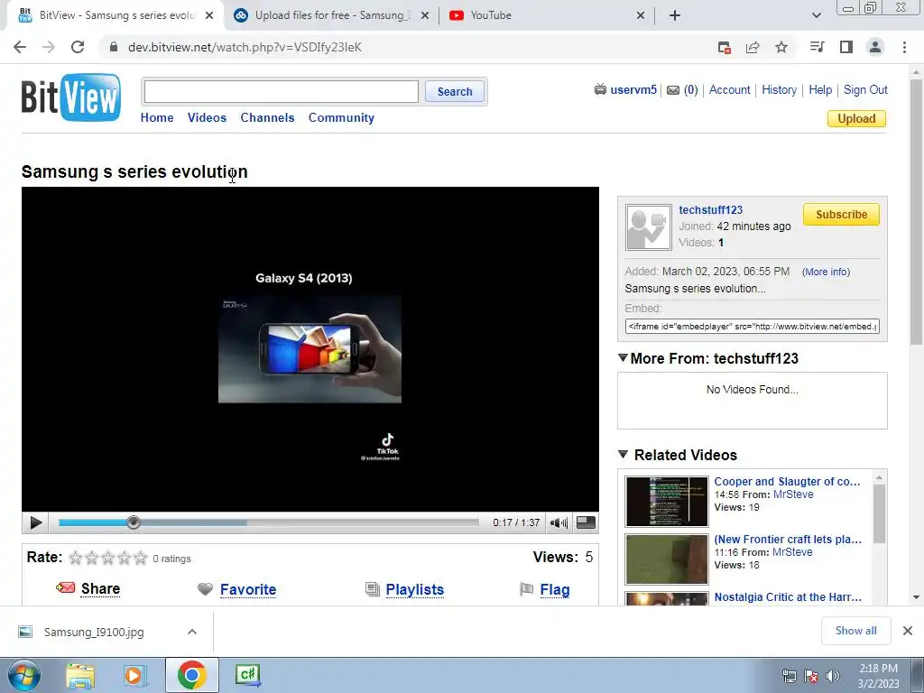The height and width of the screenshot is (693, 924).
Task: Click Show all downloads
Action: [855, 631]
